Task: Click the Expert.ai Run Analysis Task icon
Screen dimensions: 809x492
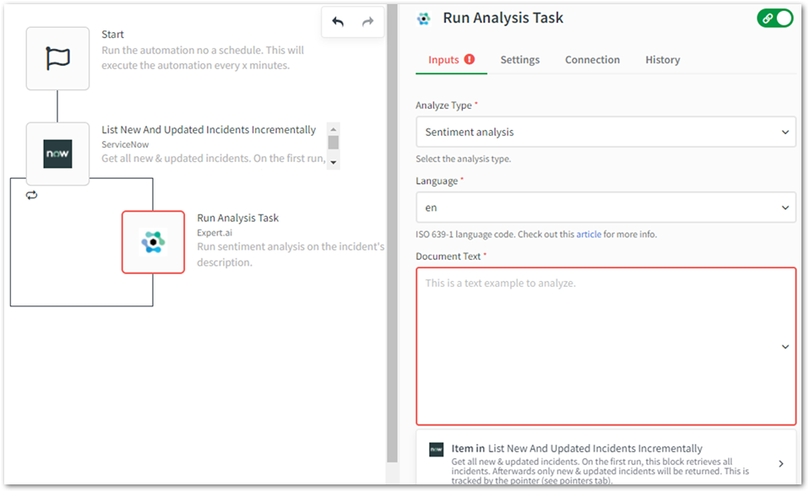Action: click(x=153, y=242)
